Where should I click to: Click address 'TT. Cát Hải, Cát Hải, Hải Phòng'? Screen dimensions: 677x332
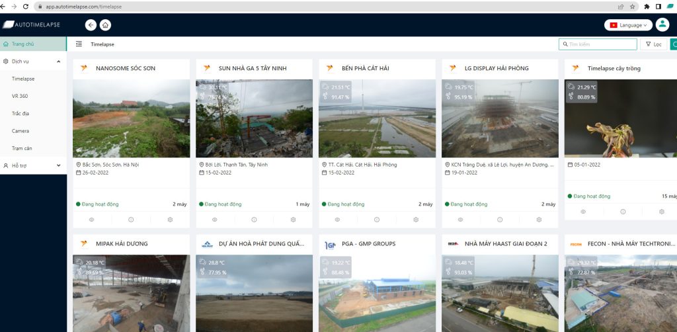pos(362,165)
